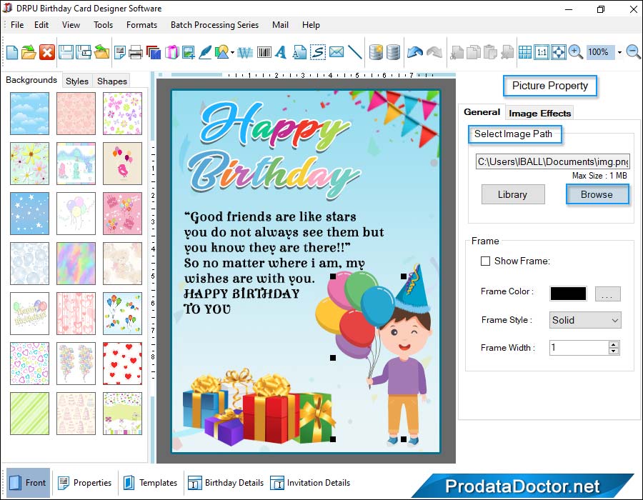Open Invitation Details from bottom bar
This screenshot has height=500, width=643.
pyautogui.click(x=310, y=482)
